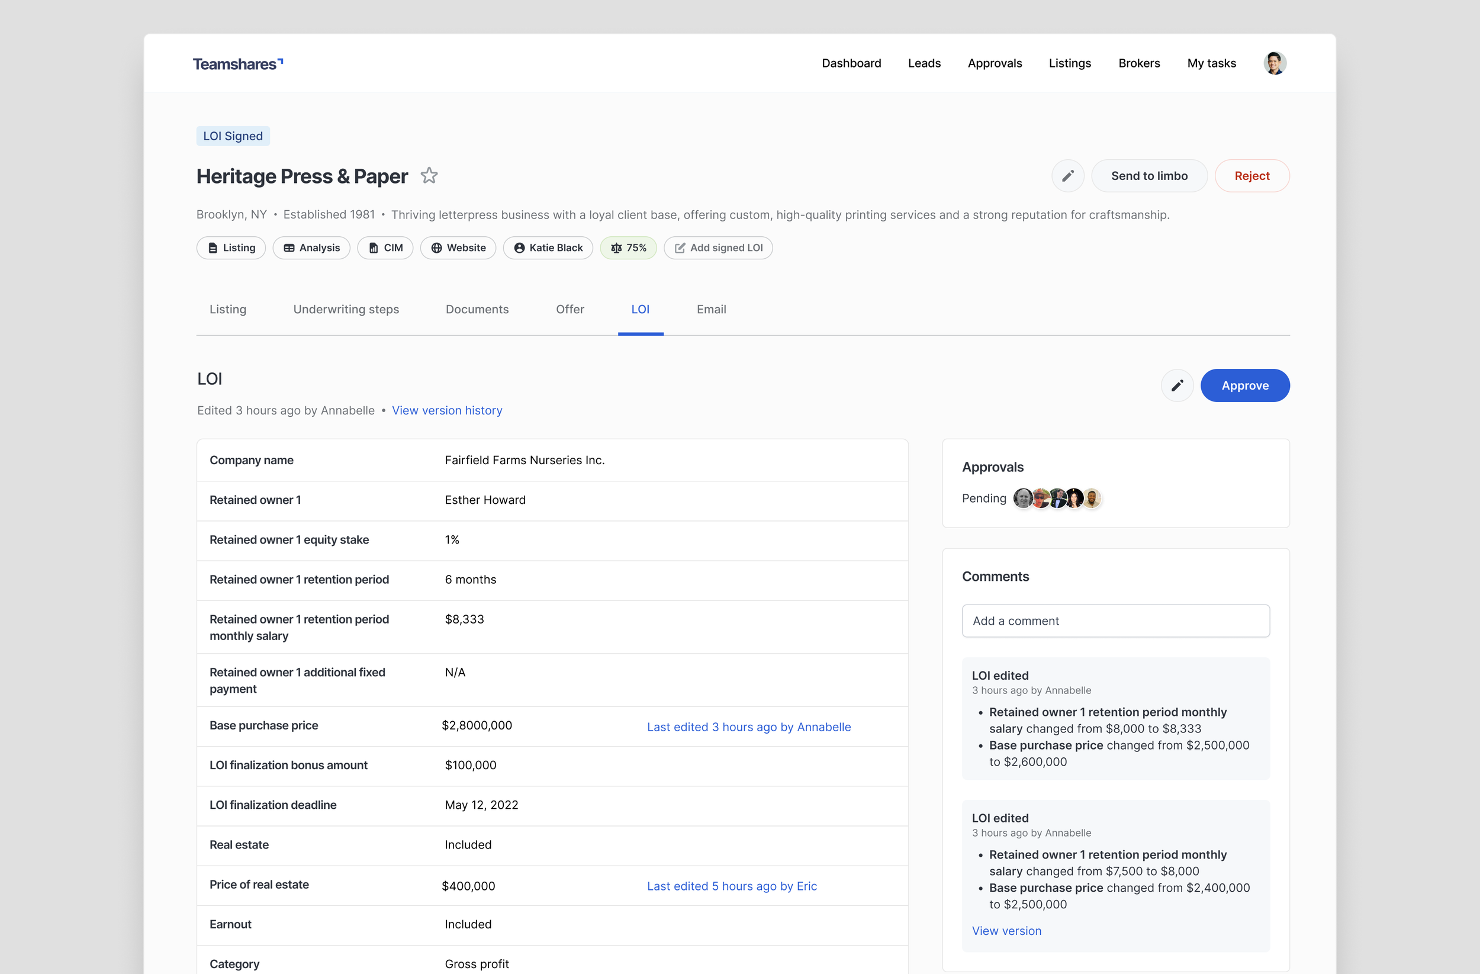This screenshot has height=974, width=1480.
Task: Switch to the Underwriting steps tab
Action: pyautogui.click(x=346, y=309)
